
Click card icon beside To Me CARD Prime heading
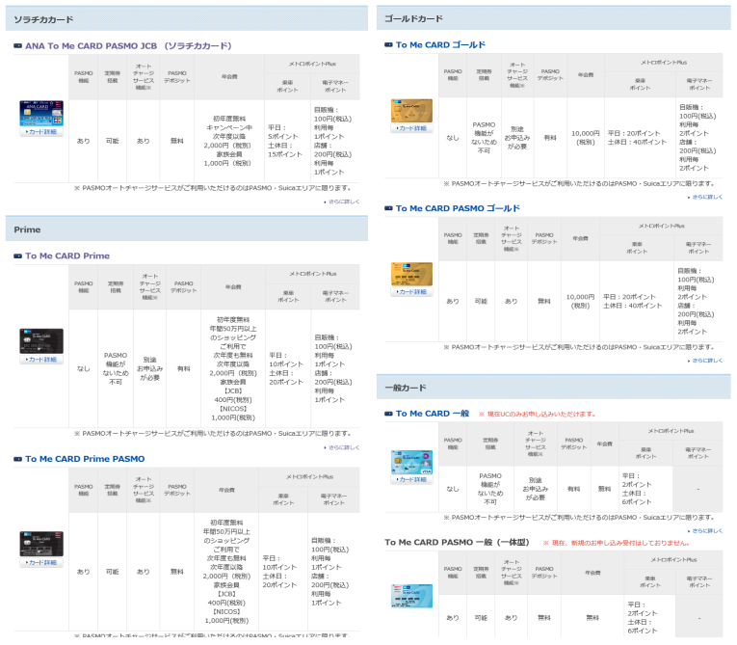click(x=18, y=255)
